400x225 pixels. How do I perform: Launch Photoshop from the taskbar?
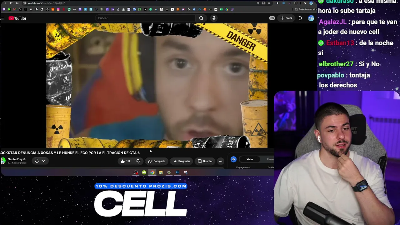pos(177,172)
